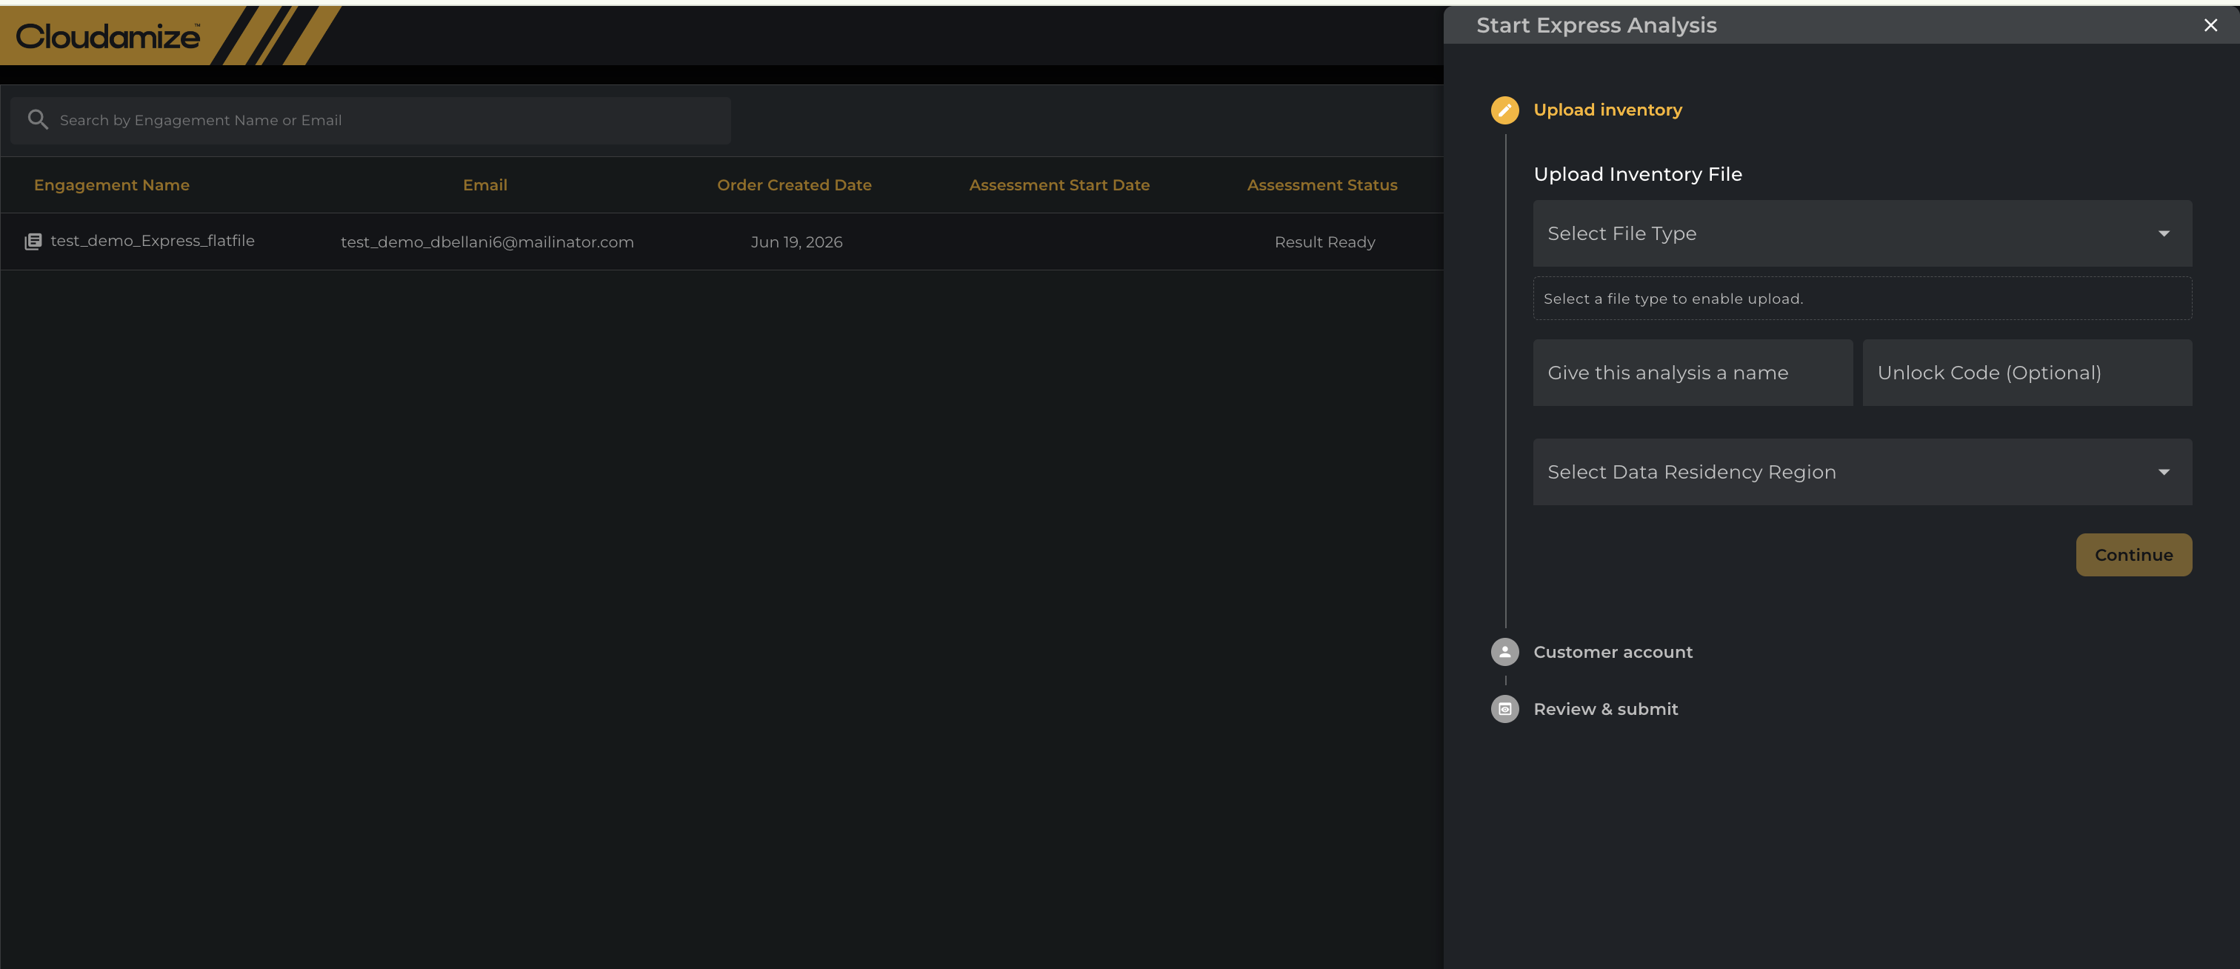Open the Select File Type dropdown
The image size is (2240, 969).
coord(1861,233)
